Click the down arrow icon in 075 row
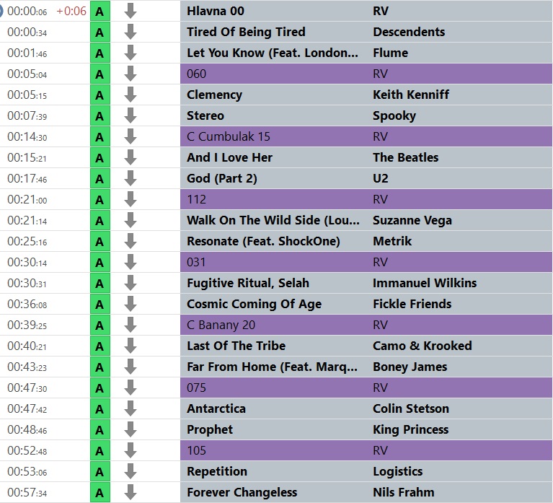The height and width of the screenshot is (503, 553). (x=130, y=388)
